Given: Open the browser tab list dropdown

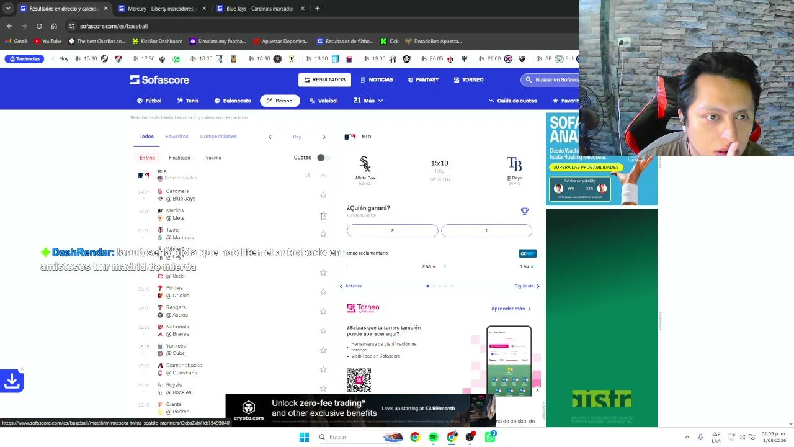Looking at the screenshot, I should (x=8, y=9).
